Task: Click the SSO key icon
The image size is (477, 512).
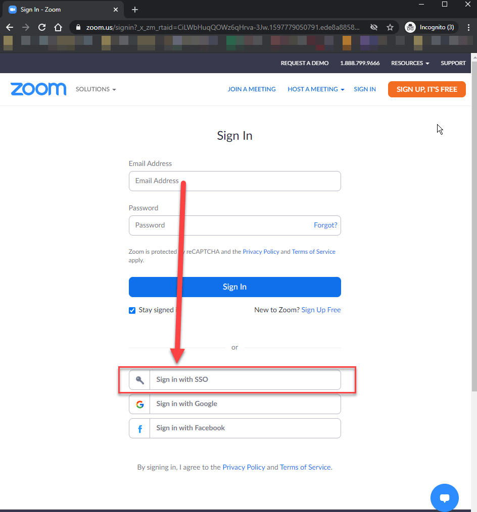Action: (x=140, y=380)
